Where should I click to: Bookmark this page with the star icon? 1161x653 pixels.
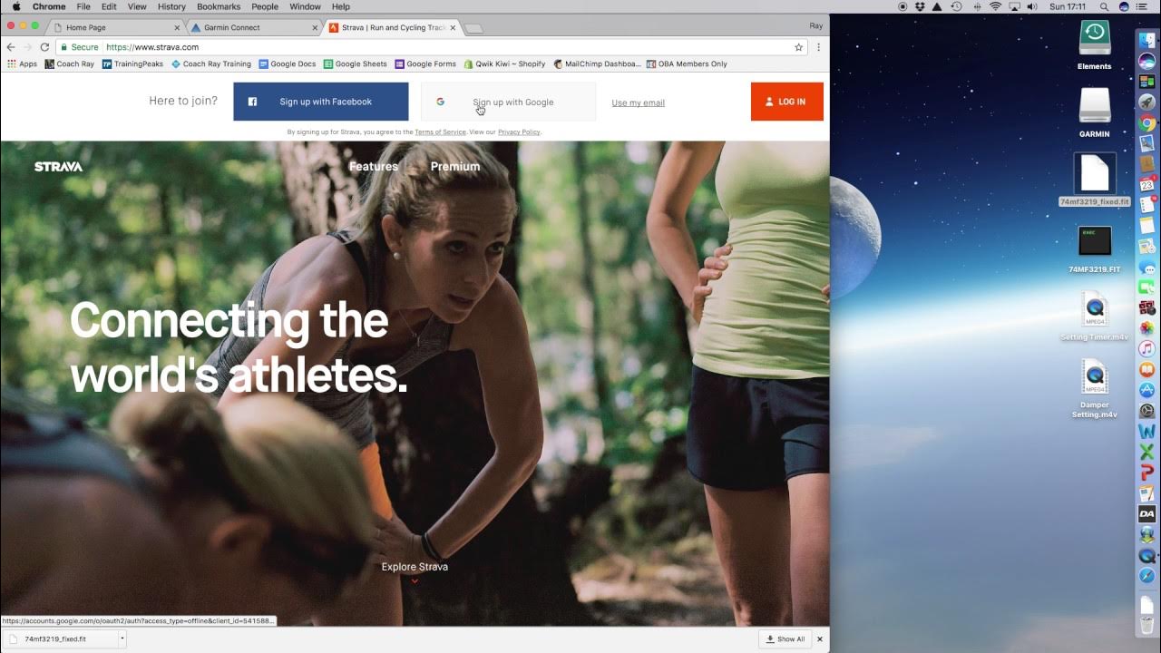[x=798, y=47]
